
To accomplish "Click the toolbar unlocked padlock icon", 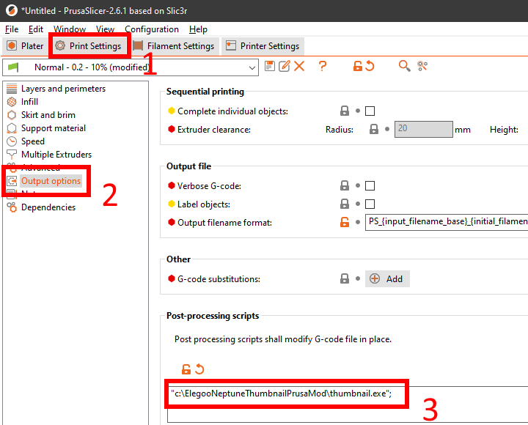I will pyautogui.click(x=358, y=66).
